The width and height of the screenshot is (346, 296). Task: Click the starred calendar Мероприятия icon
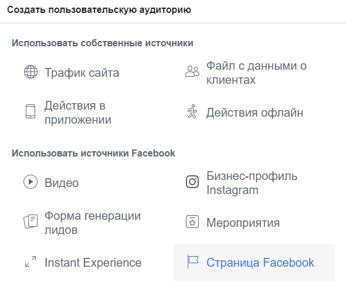(x=192, y=222)
